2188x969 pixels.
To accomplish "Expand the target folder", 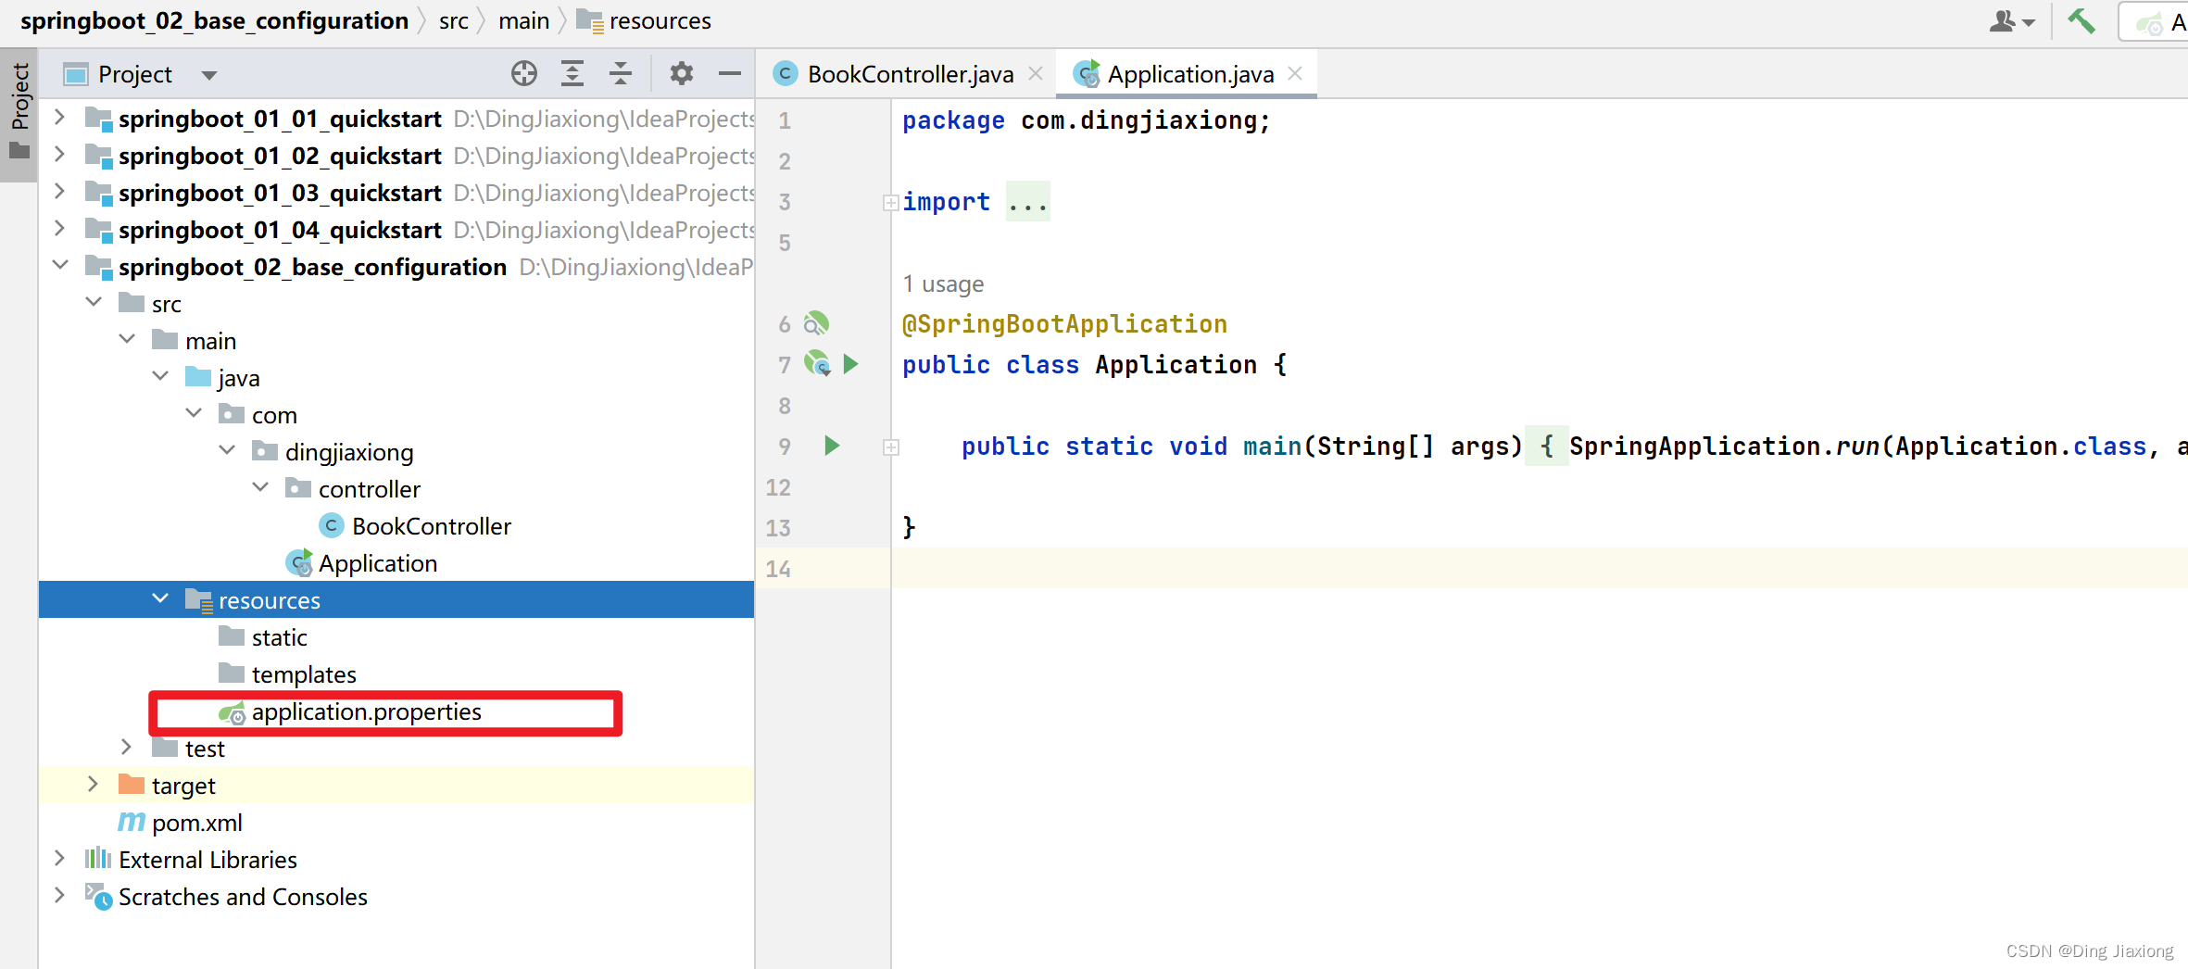I will [93, 785].
